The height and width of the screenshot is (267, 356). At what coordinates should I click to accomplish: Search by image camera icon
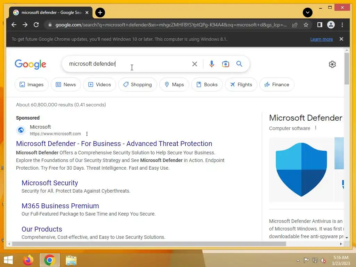pos(225,64)
